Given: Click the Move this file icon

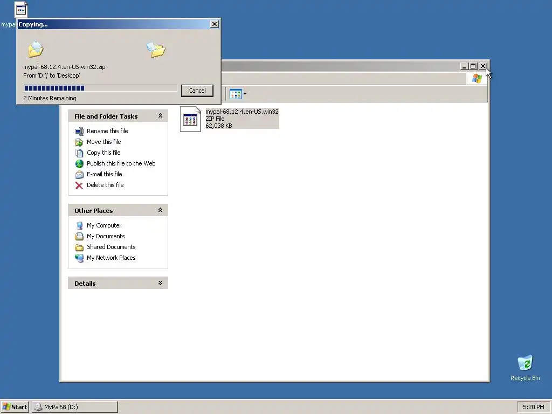Looking at the screenshot, I should point(79,142).
